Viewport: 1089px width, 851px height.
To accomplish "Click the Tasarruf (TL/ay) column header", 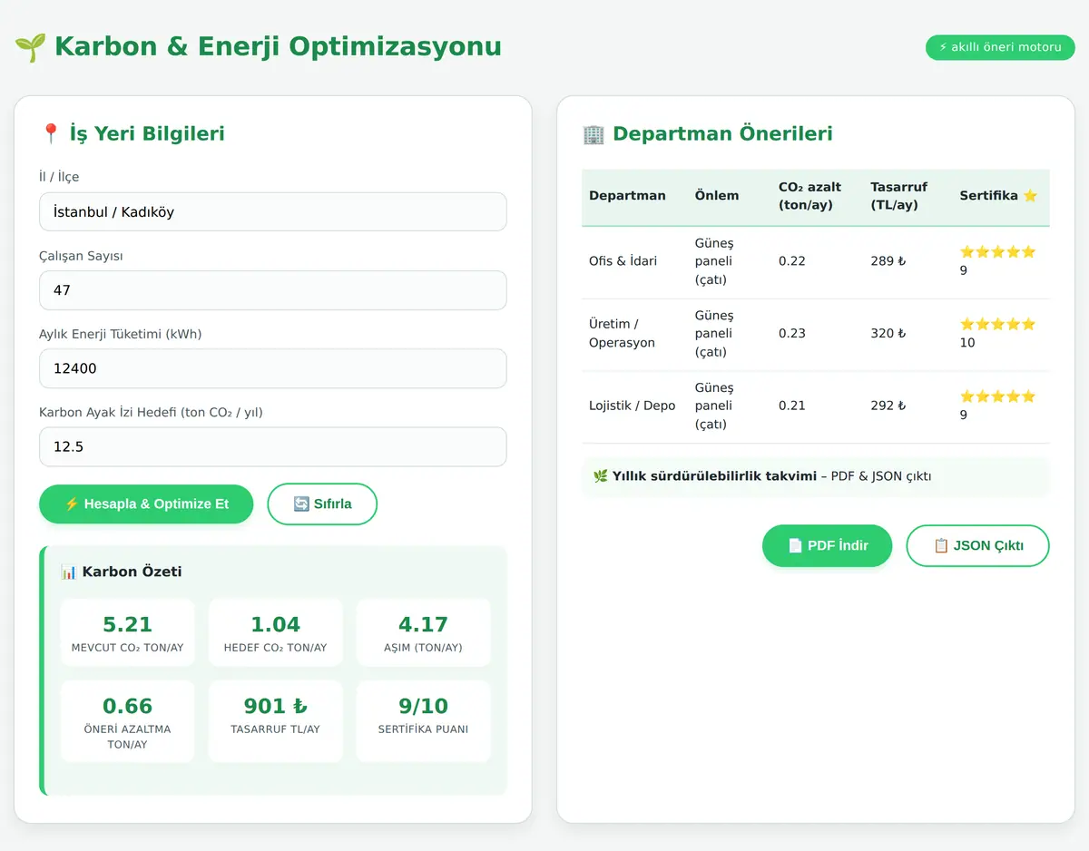I will [899, 196].
